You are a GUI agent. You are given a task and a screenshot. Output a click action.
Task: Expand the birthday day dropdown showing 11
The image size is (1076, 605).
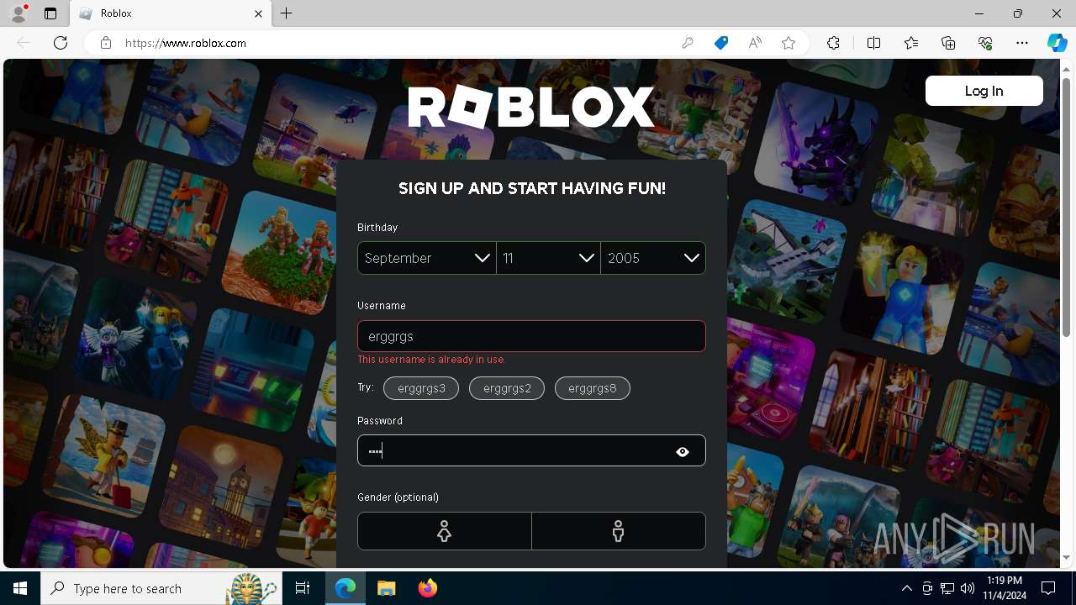coord(549,258)
